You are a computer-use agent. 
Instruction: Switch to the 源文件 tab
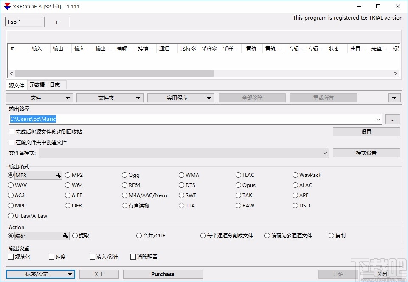17,85
